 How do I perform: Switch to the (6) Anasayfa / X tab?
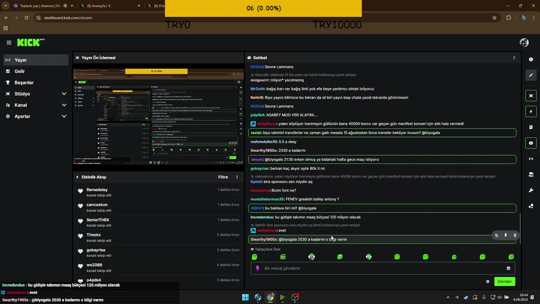[x=111, y=6]
